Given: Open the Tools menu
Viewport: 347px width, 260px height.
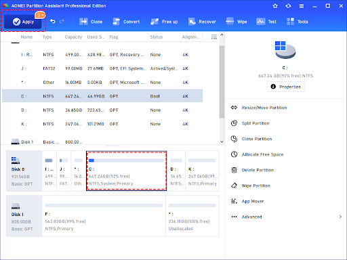Looking at the screenshot, I should [298, 22].
